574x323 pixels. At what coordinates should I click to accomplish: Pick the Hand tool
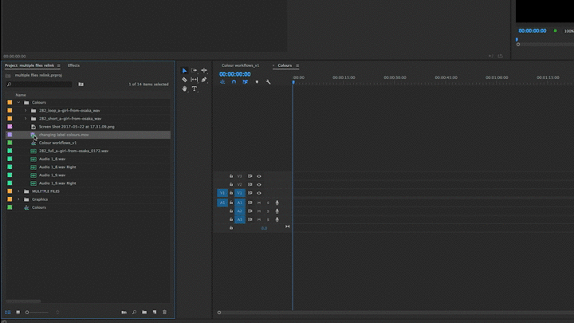[x=184, y=89]
